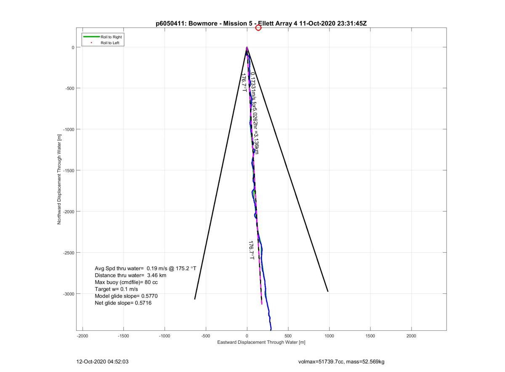Click the "-2000" tick on the eastward axis
This screenshot has height=372, width=505.
[82, 336]
